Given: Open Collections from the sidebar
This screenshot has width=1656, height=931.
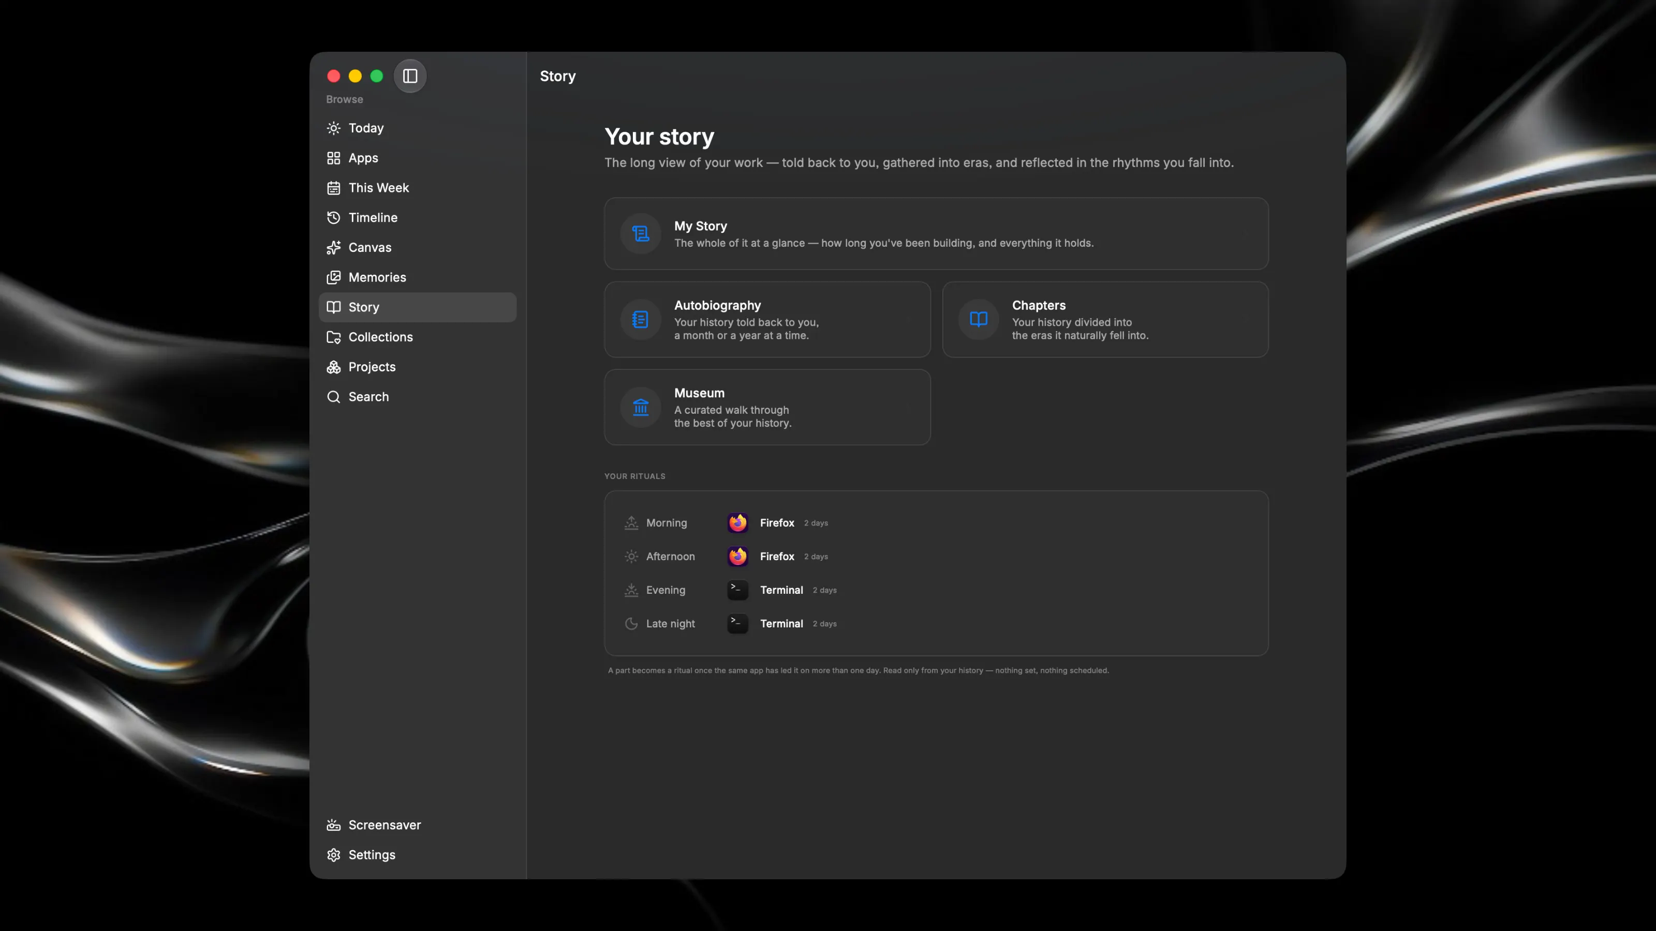Looking at the screenshot, I should (418, 337).
